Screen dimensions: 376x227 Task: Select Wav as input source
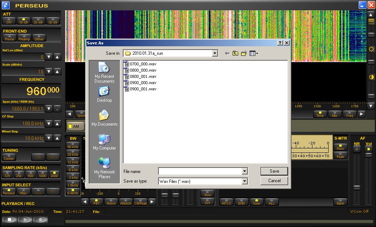(24, 192)
